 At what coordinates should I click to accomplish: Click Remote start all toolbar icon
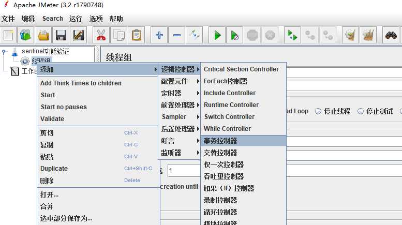click(x=292, y=35)
